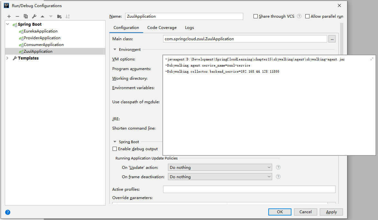Click the help icon beside Share through VCS
Image resolution: width=378 pixels, height=220 pixels.
click(299, 16)
